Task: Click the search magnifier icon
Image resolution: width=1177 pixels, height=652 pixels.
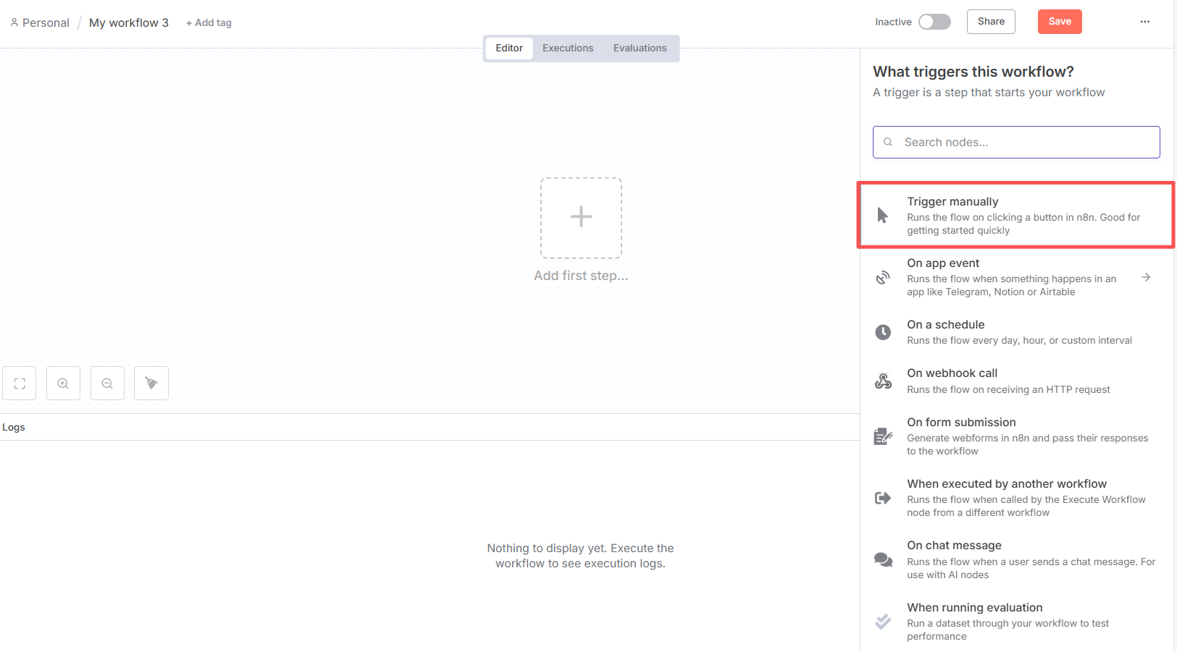Action: click(888, 142)
